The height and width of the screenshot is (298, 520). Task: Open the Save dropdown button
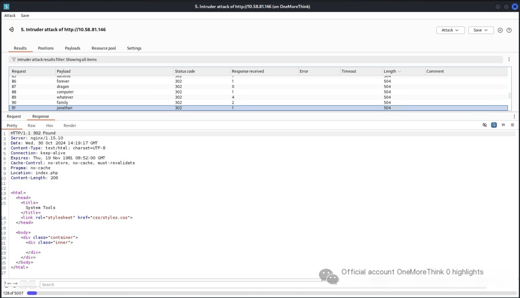click(481, 30)
